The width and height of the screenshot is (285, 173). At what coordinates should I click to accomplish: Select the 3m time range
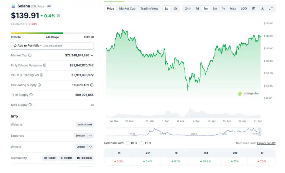click(215, 8)
